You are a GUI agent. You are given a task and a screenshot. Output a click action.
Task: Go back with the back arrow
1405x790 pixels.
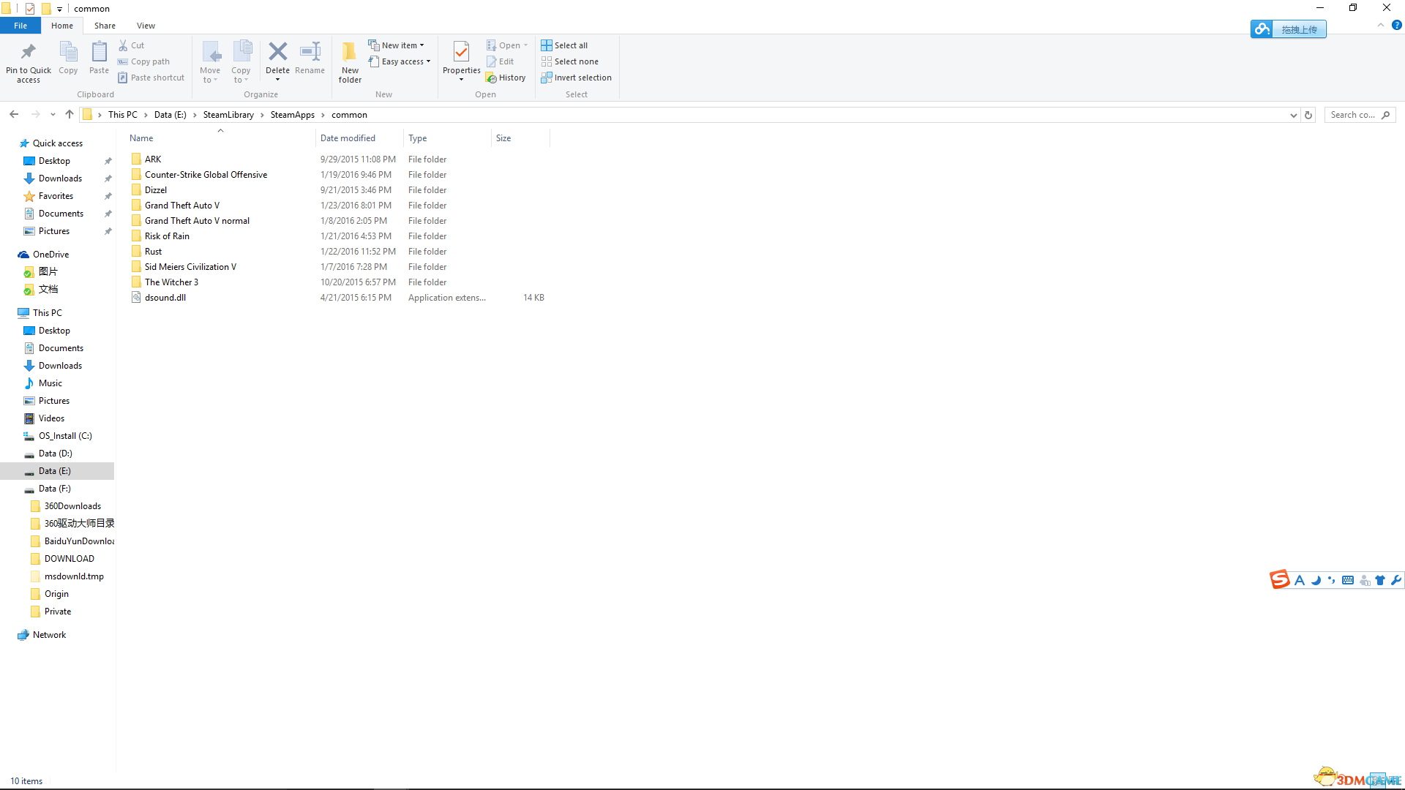14,115
